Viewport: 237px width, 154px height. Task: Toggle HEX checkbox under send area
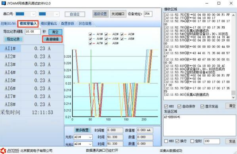166,141
